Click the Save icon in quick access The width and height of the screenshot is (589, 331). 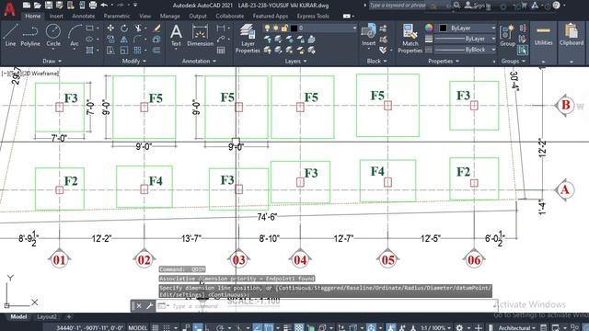click(x=49, y=6)
